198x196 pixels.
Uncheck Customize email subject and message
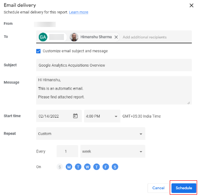coord(38,51)
